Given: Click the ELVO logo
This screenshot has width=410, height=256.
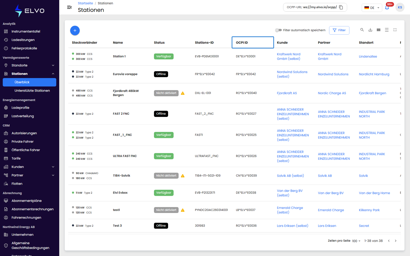Looking at the screenshot, I should click(x=29, y=11).
